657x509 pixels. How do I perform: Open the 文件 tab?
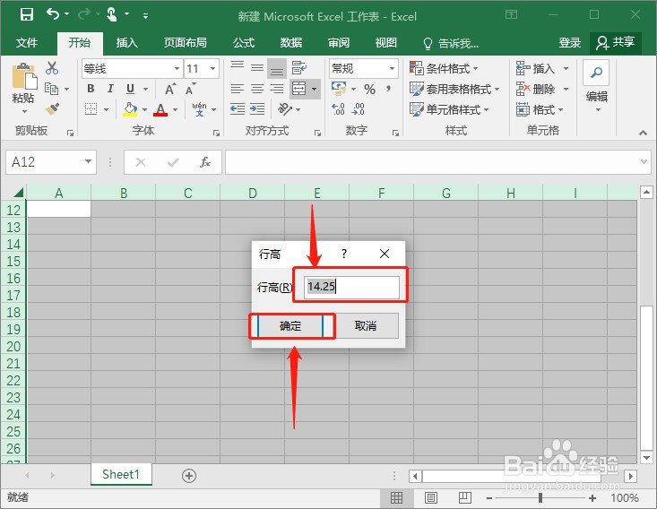tap(27, 43)
